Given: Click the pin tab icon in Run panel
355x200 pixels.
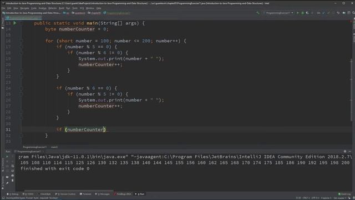Looking at the screenshot, I should click(x=7, y=183).
